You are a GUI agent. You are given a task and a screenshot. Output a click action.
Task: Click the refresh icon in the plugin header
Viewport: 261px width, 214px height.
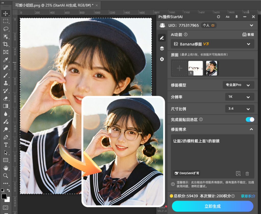[218, 17]
